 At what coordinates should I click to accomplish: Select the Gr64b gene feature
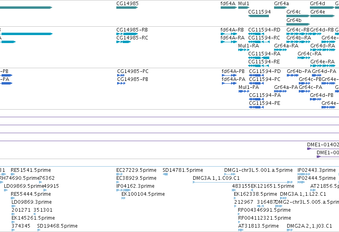298,24
